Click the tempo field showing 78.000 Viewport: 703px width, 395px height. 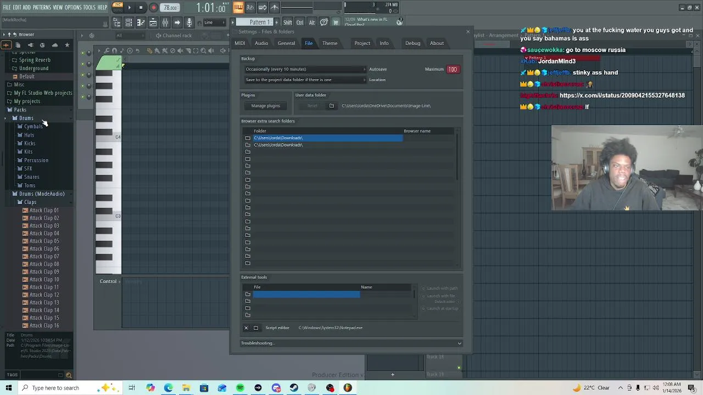[x=170, y=8]
